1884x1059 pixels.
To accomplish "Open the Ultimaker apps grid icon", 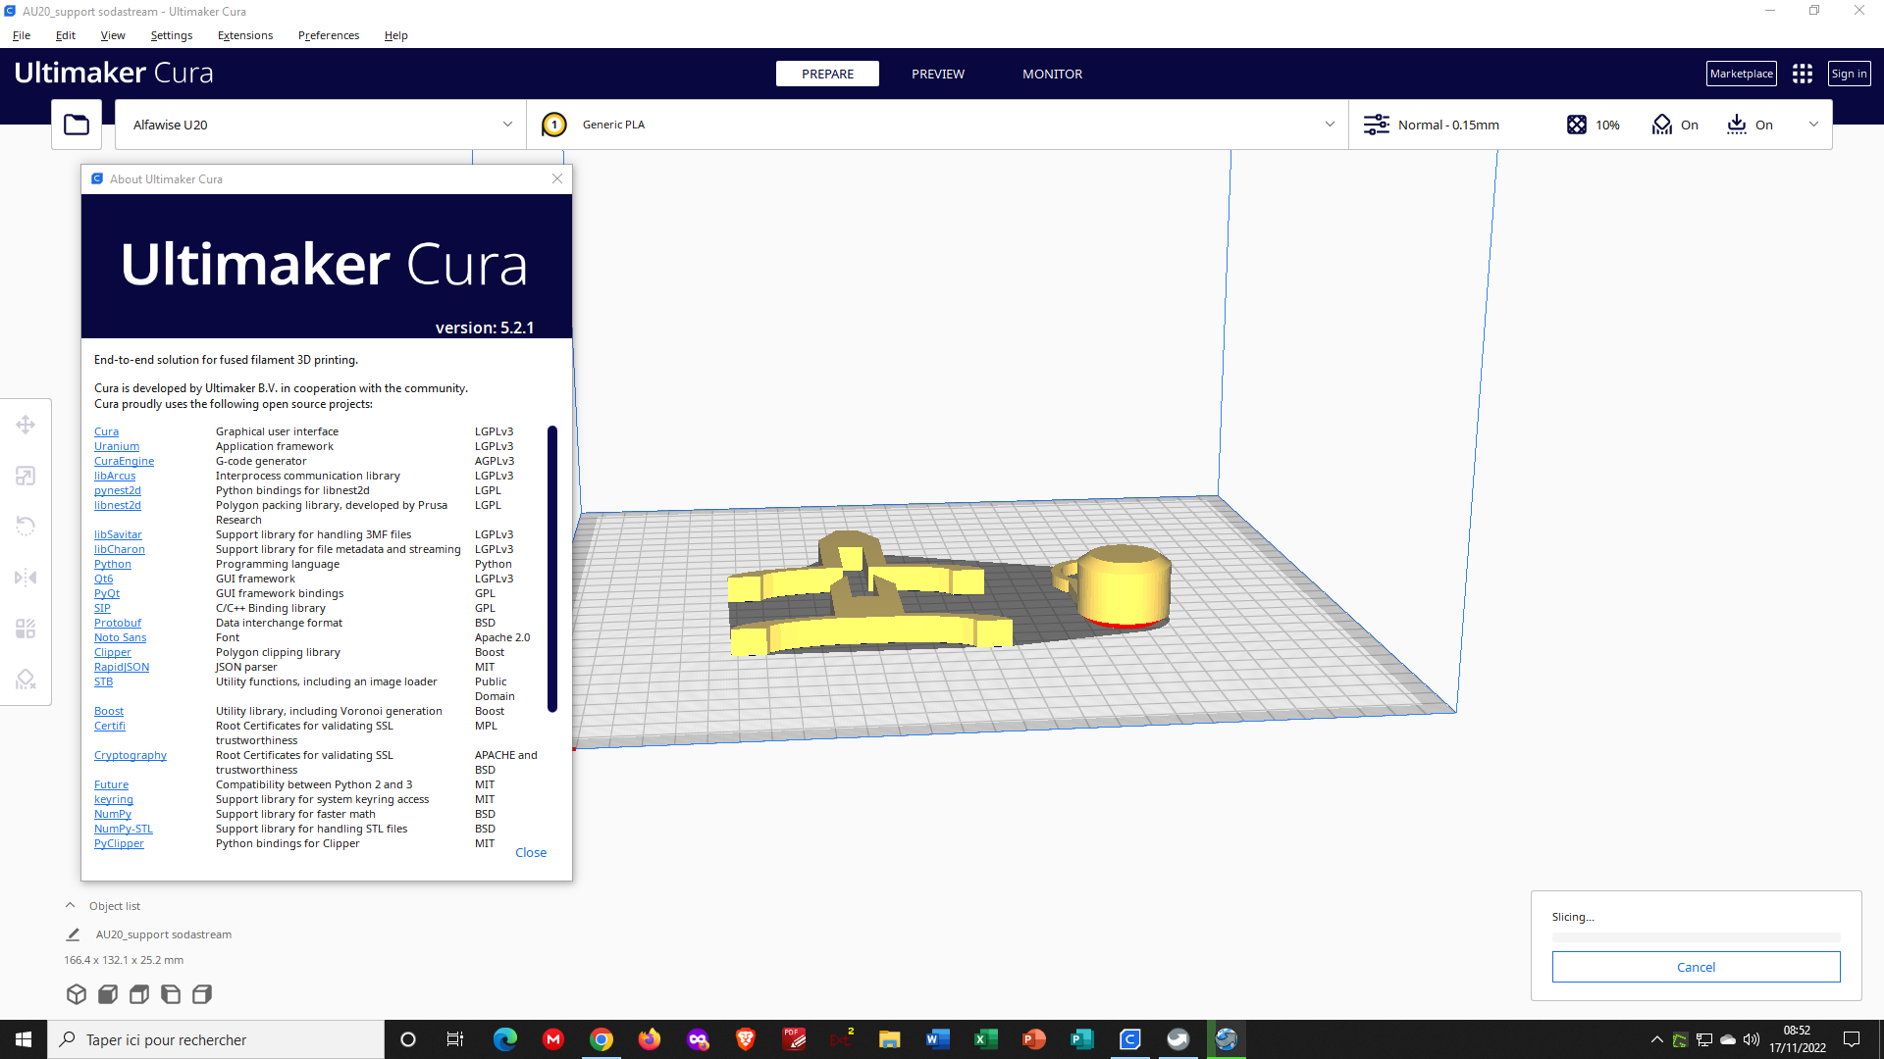I will 1802,73.
